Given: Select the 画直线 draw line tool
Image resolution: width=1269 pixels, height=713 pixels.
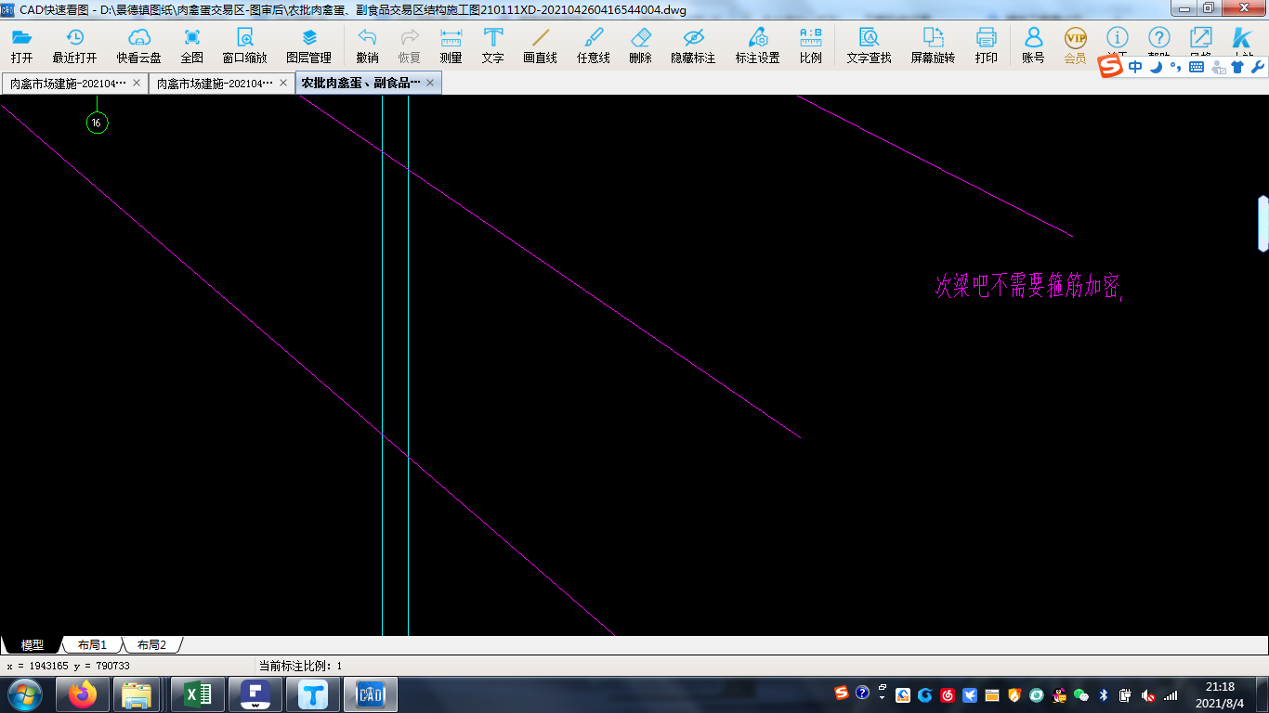Looking at the screenshot, I should (540, 45).
